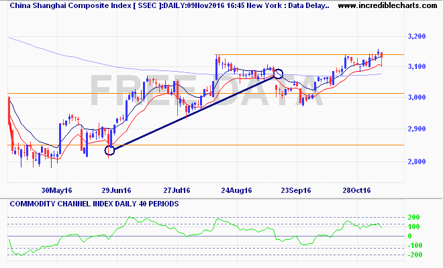Select the CCI 0 level label
443x268 pixels.
point(410,236)
